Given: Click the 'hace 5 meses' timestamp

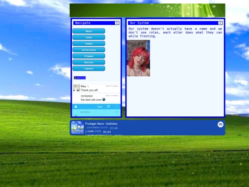Looking at the screenshot, I should point(112,86).
